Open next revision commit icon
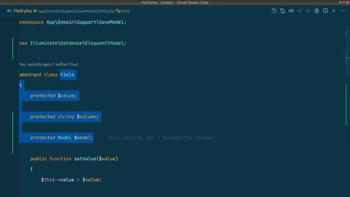Viewport: 350px width, 197px height. 308,11
